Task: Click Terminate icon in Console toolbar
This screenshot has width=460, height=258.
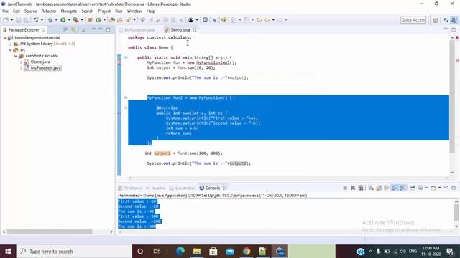Action: tap(345, 188)
